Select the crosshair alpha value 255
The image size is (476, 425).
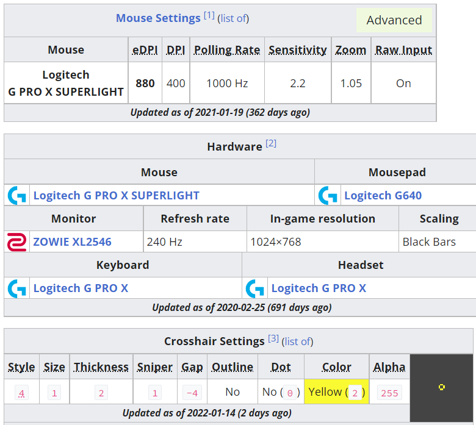(389, 393)
